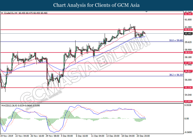Select the 55.226 support price label
Viewport: 193px width, 138px height.
188,87
